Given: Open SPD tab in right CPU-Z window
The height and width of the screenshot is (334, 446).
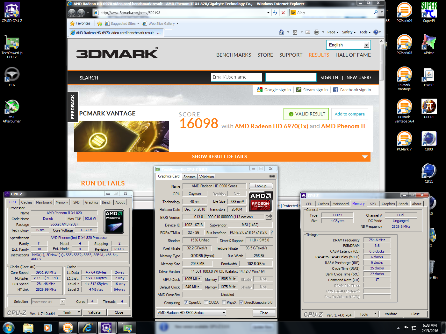Looking at the screenshot, I should click(373, 204).
